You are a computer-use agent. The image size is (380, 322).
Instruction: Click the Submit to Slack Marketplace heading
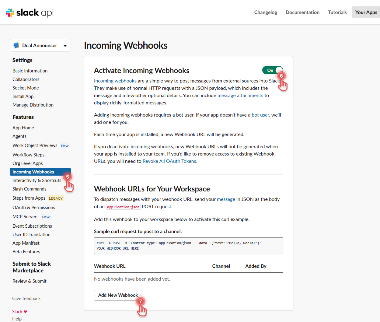31,267
